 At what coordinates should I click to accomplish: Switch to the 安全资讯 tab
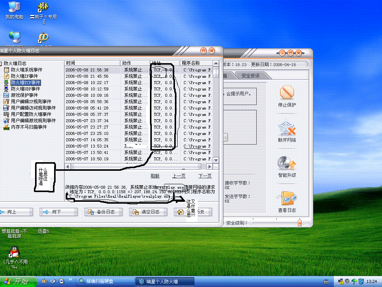pos(250,76)
